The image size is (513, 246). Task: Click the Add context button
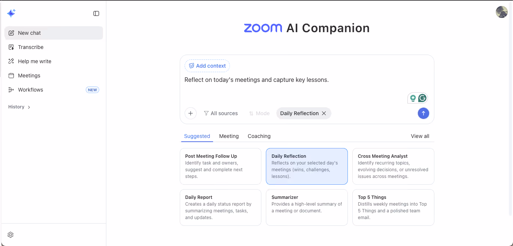coord(207,66)
